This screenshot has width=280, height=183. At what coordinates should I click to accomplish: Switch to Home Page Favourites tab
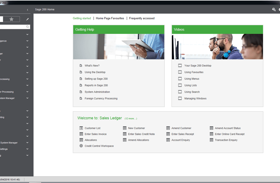(x=110, y=18)
